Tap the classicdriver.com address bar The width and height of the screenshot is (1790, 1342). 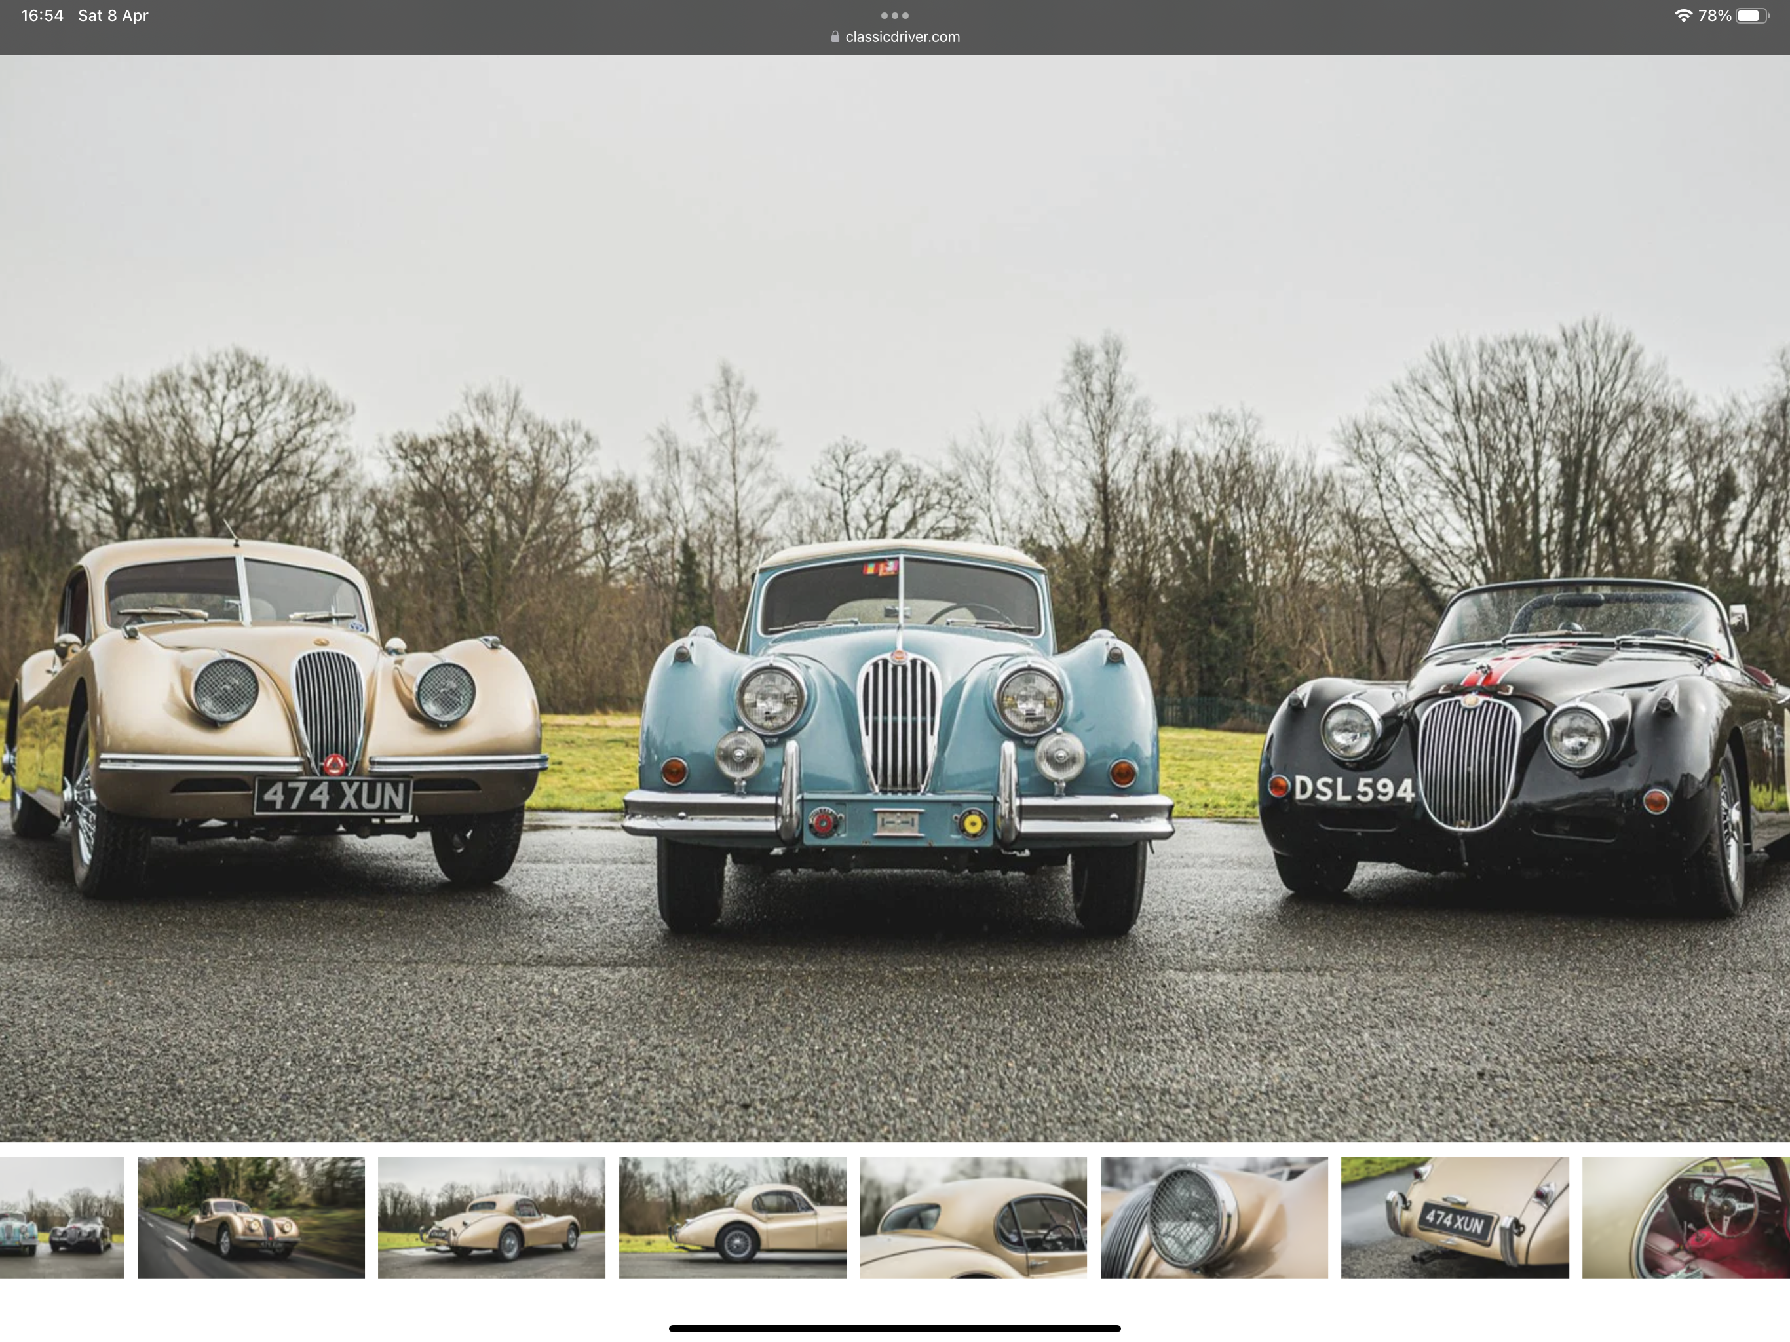tap(902, 37)
